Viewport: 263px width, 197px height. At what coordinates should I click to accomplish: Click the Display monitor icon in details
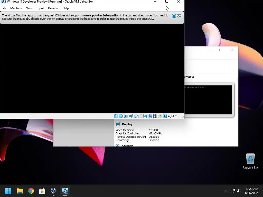(x=118, y=124)
